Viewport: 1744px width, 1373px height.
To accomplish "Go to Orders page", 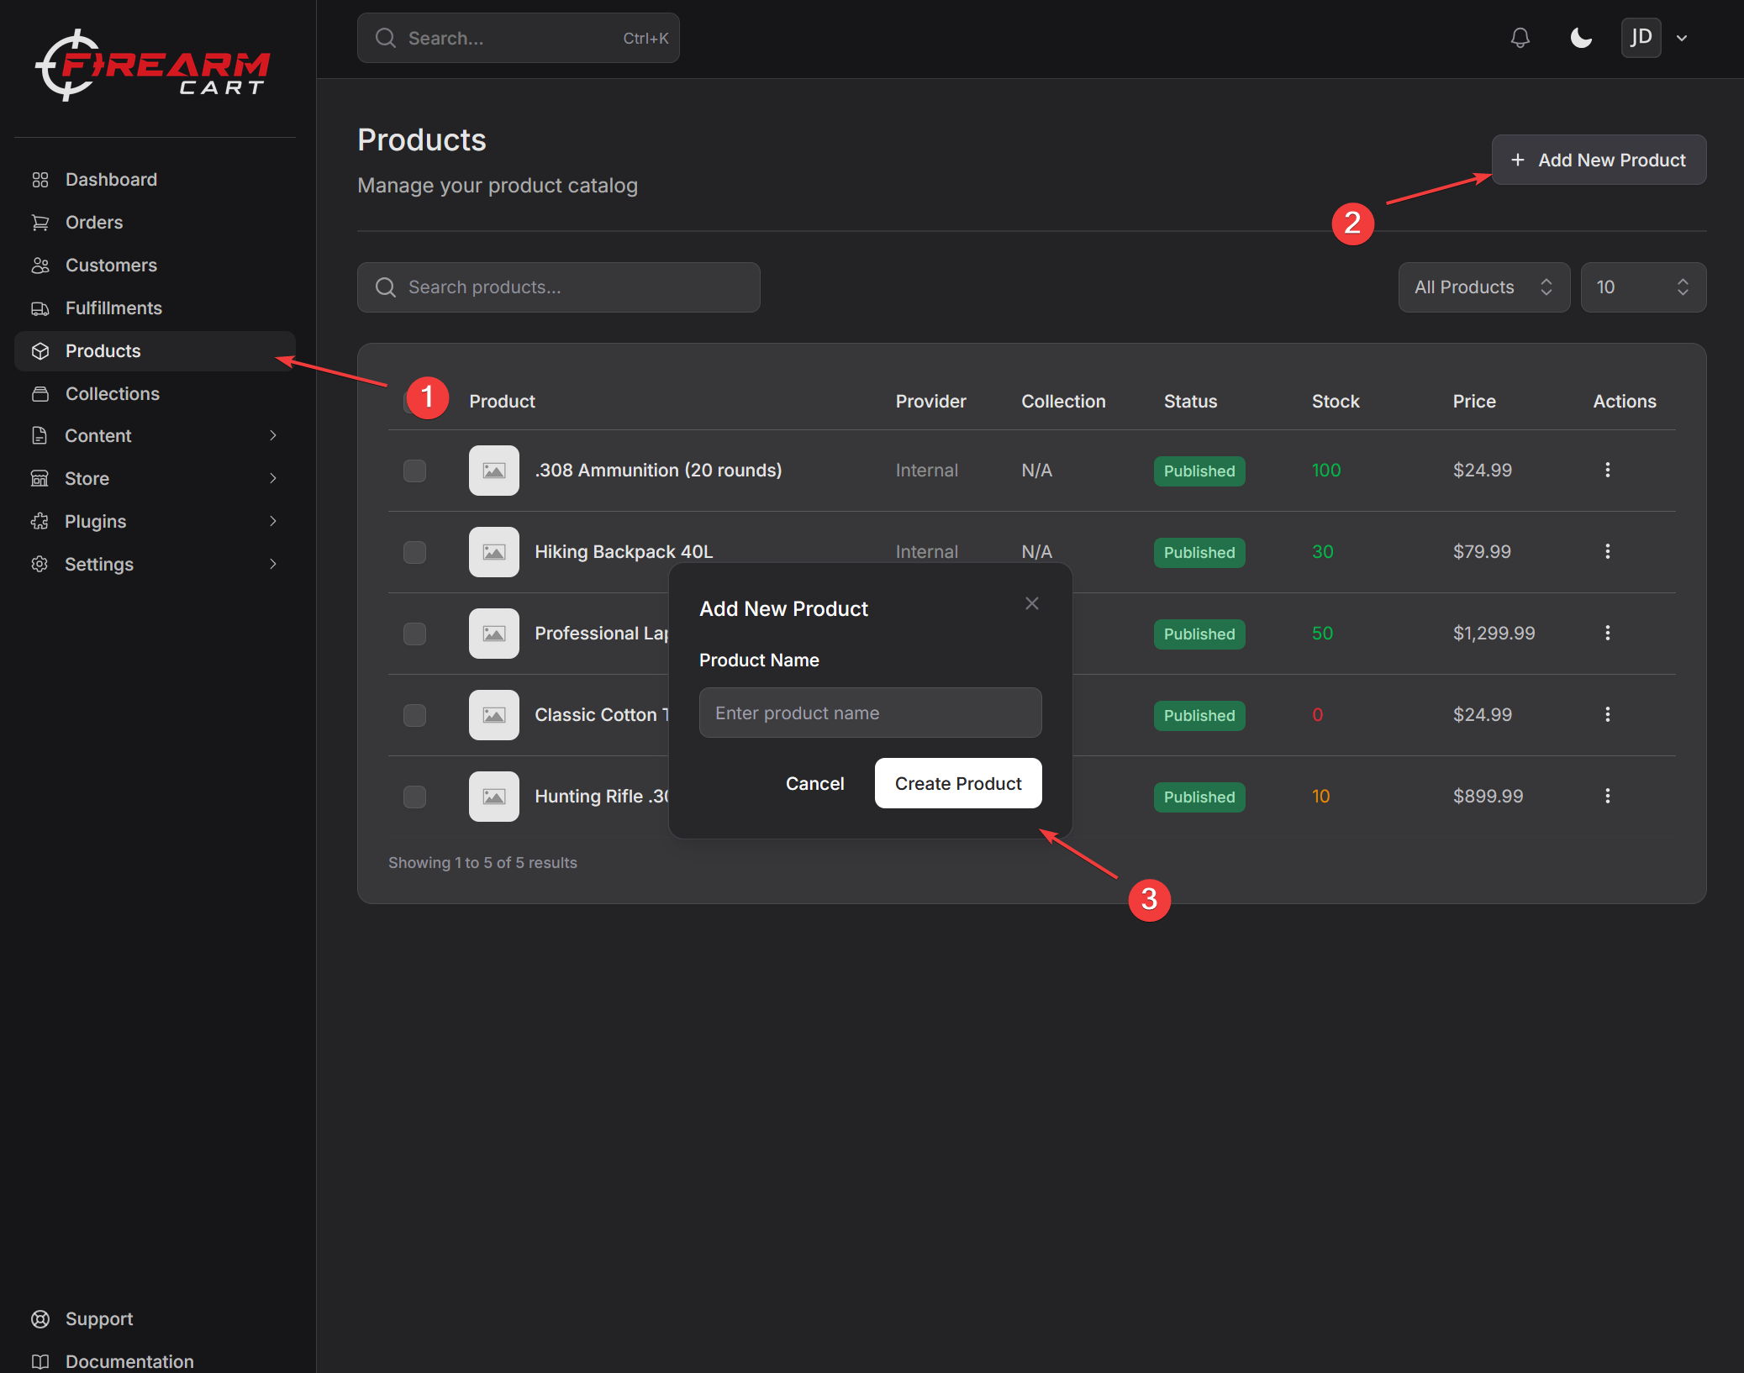I will coord(155,223).
